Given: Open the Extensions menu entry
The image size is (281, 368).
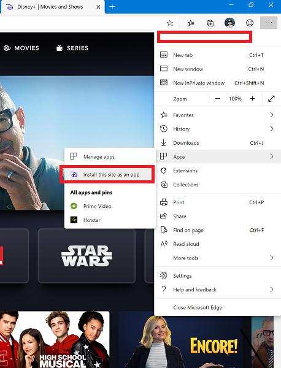Looking at the screenshot, I should point(218,171).
